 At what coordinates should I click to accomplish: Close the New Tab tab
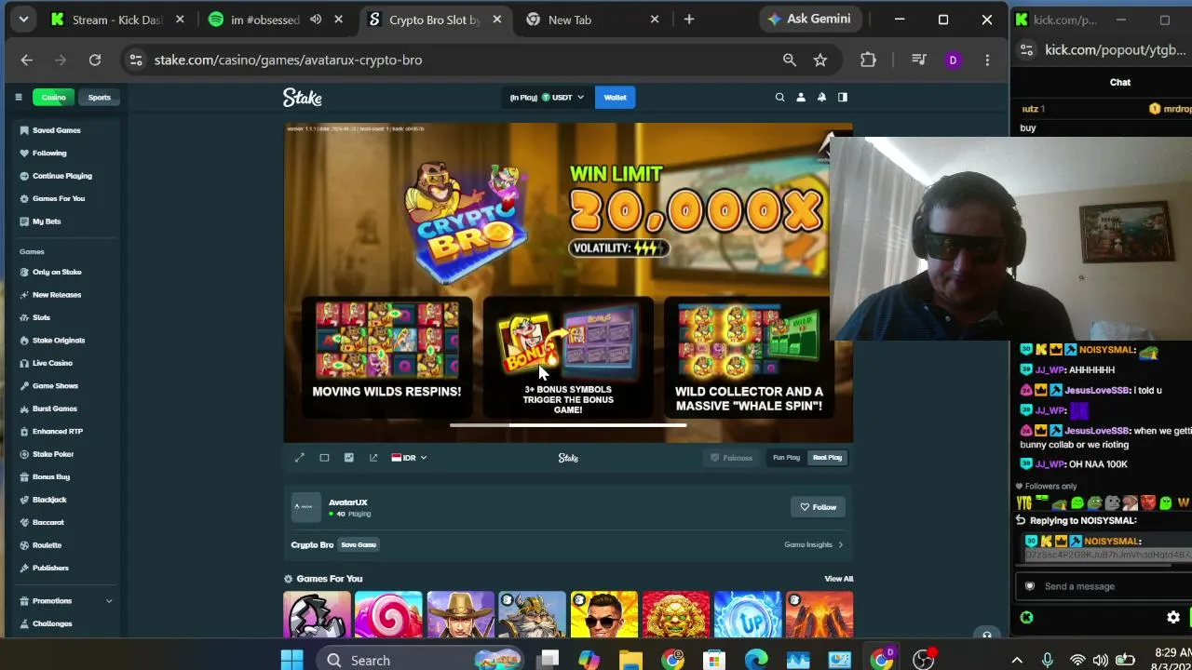coord(655,20)
